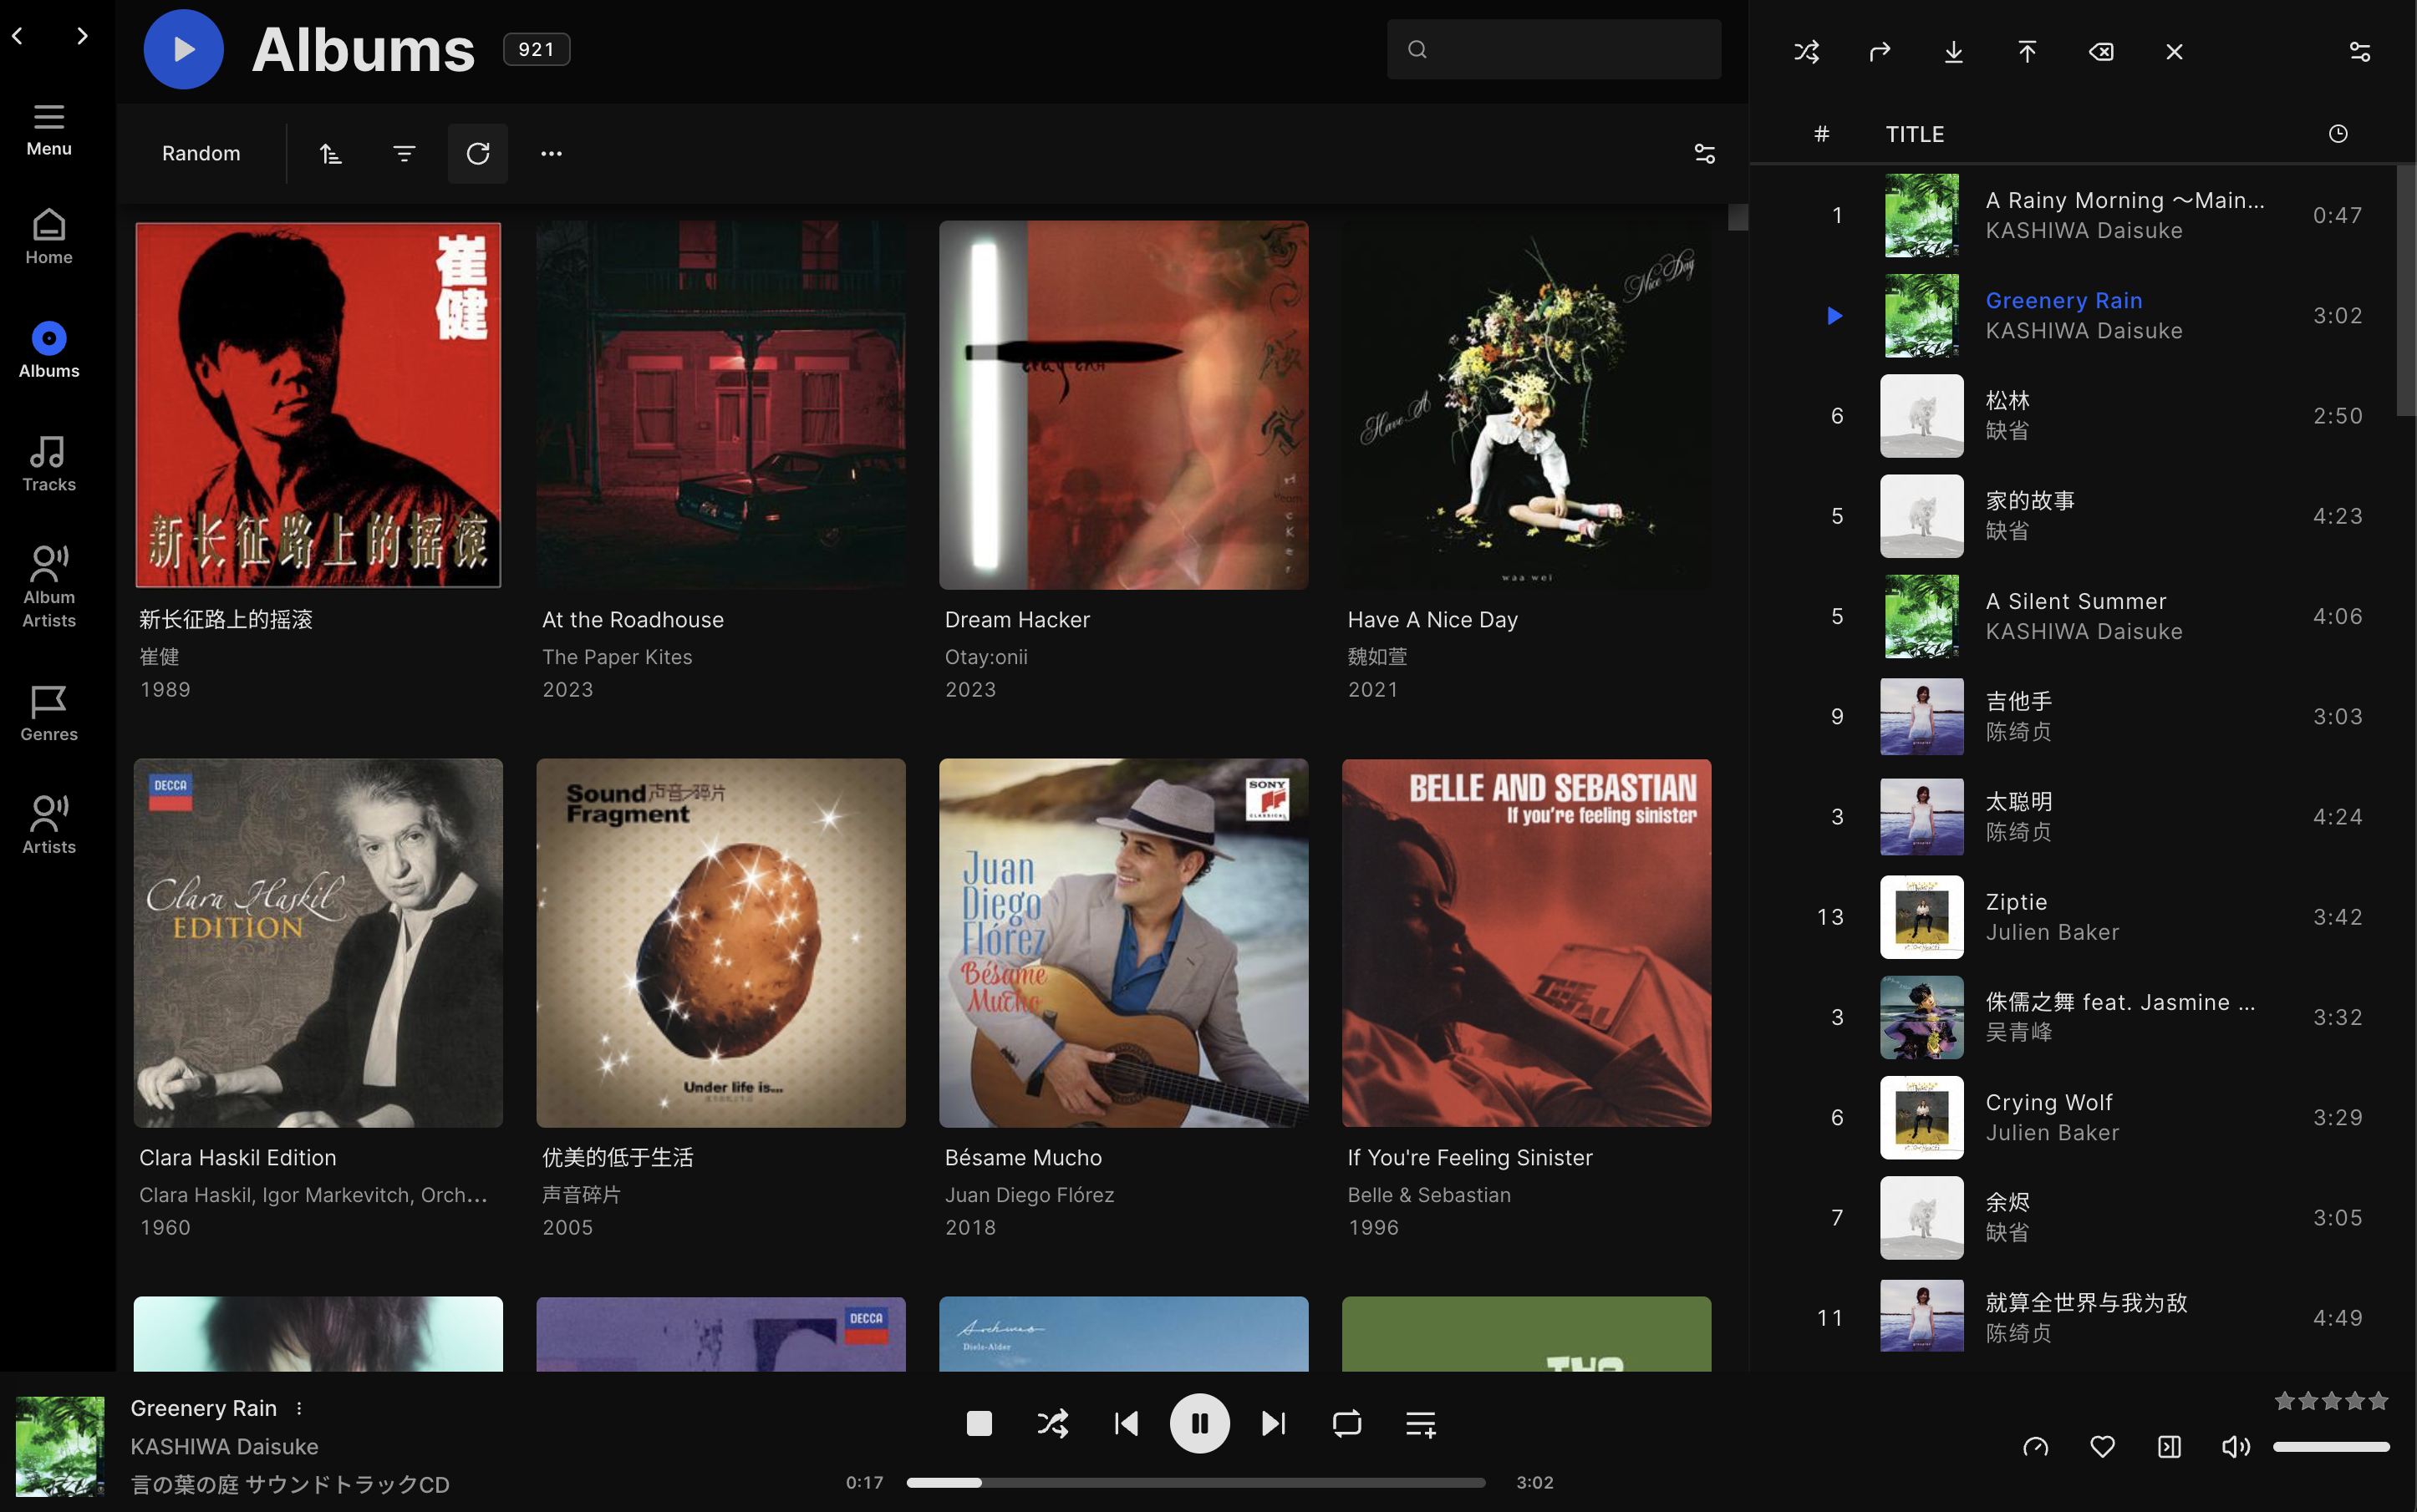Open the playback speed control

click(x=2036, y=1447)
